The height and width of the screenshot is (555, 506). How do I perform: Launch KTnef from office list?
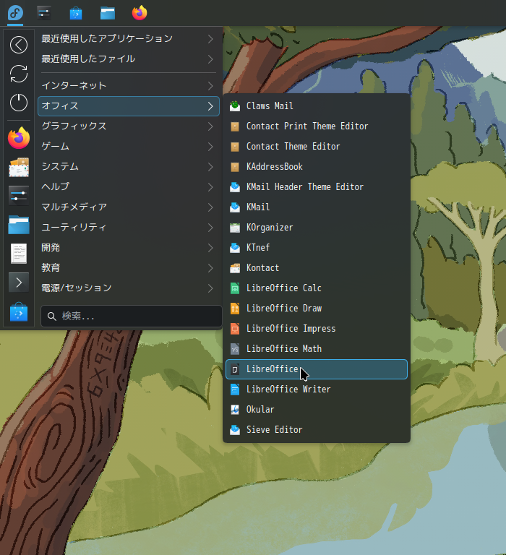[x=317, y=248]
